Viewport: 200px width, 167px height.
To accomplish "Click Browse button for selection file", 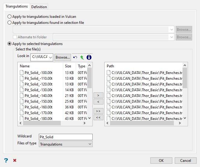I will click(184, 30).
